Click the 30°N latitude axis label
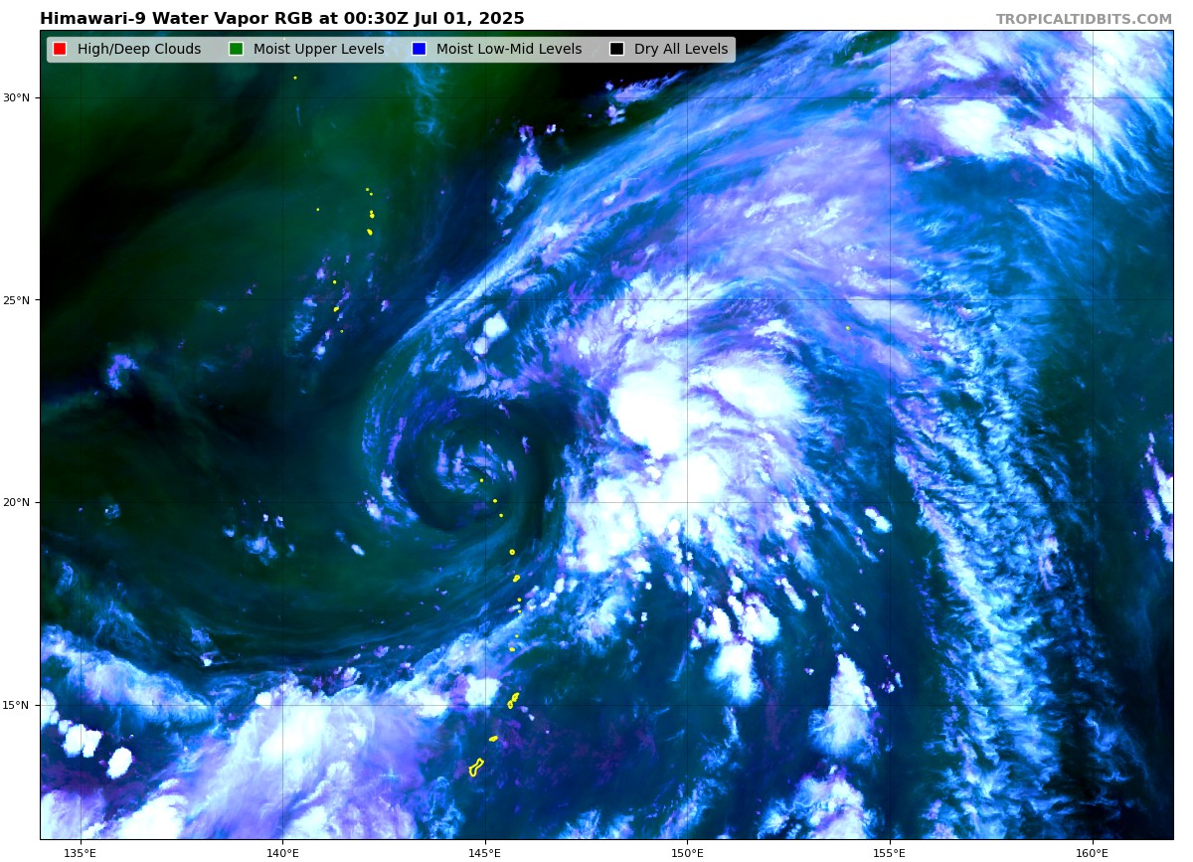This screenshot has height=862, width=1193. [x=16, y=97]
